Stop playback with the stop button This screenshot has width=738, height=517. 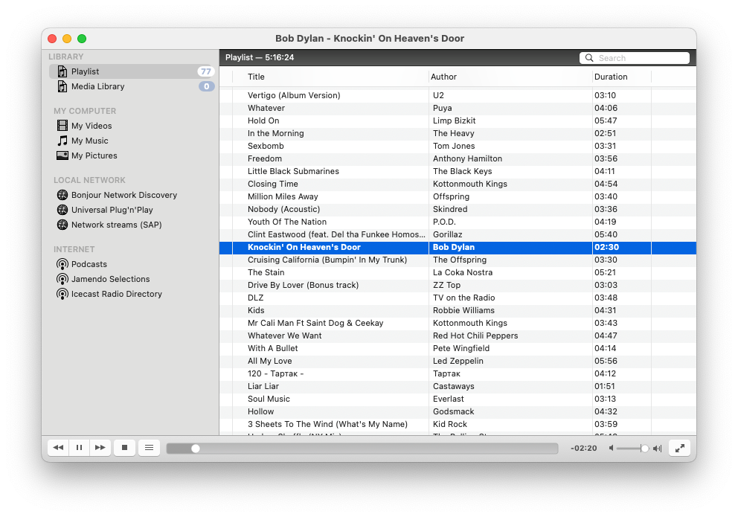click(x=124, y=447)
